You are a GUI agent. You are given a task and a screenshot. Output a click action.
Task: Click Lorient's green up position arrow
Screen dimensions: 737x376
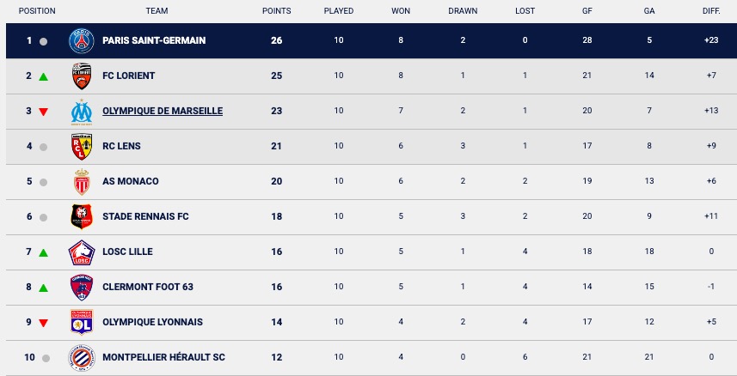tap(43, 76)
